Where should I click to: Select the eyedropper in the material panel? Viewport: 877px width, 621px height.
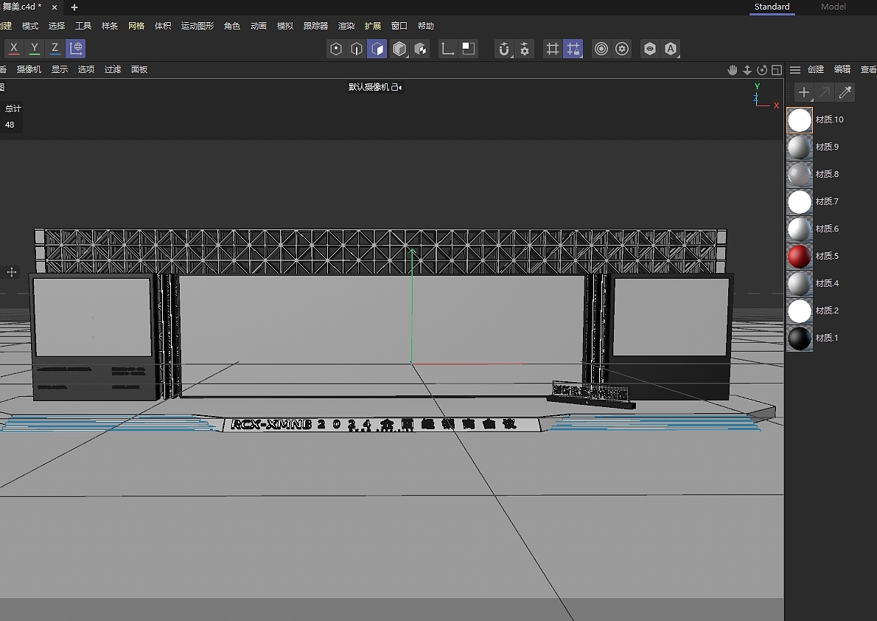click(x=845, y=92)
